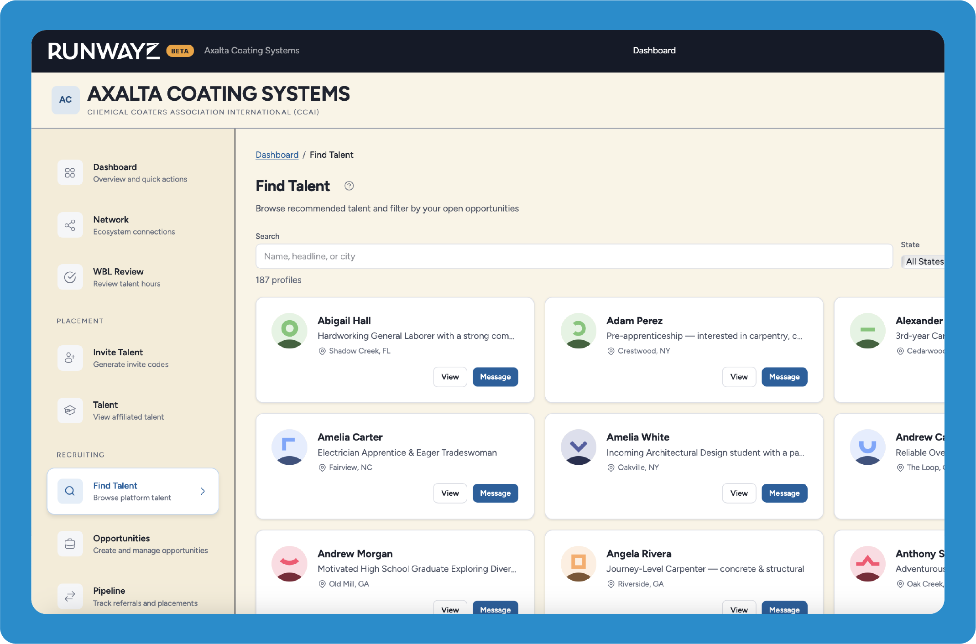This screenshot has height=644, width=976.
Task: Click the Angela Rivera name text
Action: point(639,554)
